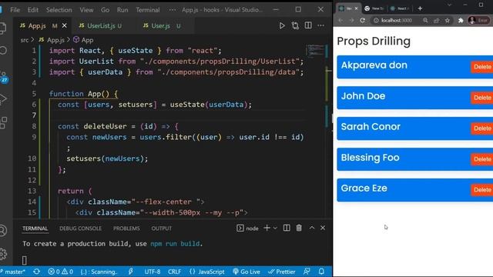Select JavaScript language mode
The width and height of the screenshot is (493, 277).
(207, 272)
